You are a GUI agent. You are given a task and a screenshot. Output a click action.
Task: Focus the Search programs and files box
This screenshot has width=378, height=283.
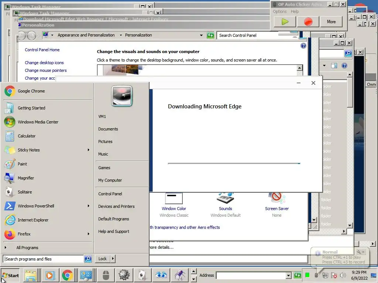[x=44, y=259]
